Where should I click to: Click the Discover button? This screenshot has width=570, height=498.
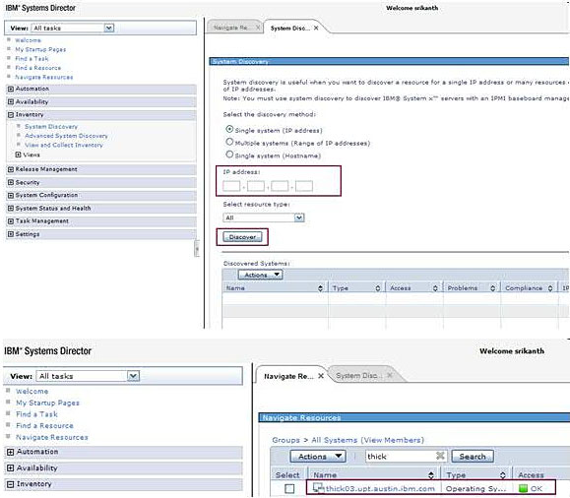tap(242, 237)
